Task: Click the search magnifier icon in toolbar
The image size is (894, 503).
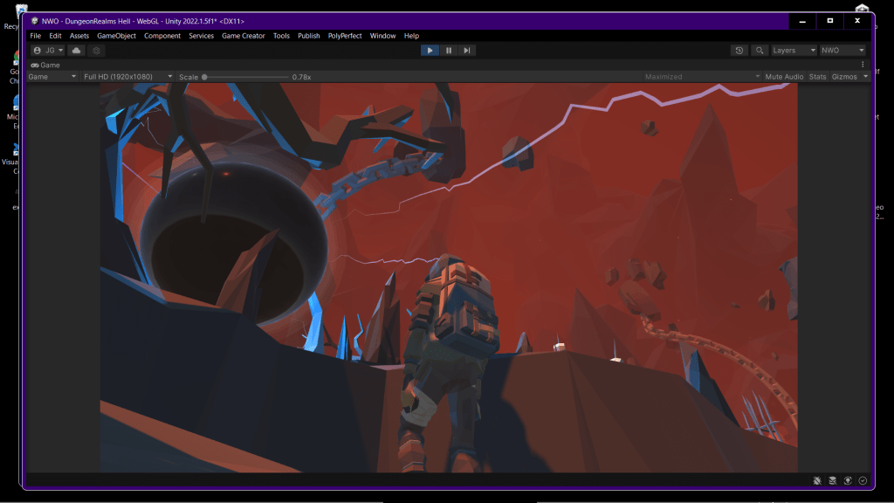Action: pos(760,51)
